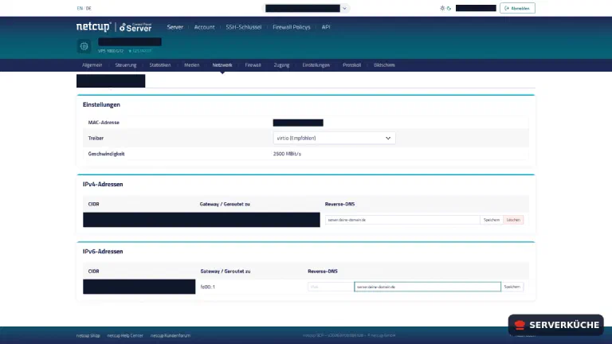Viewport: 612px width, 344px height.
Task: Switch to the Einstellungen tab
Action: tap(316, 65)
